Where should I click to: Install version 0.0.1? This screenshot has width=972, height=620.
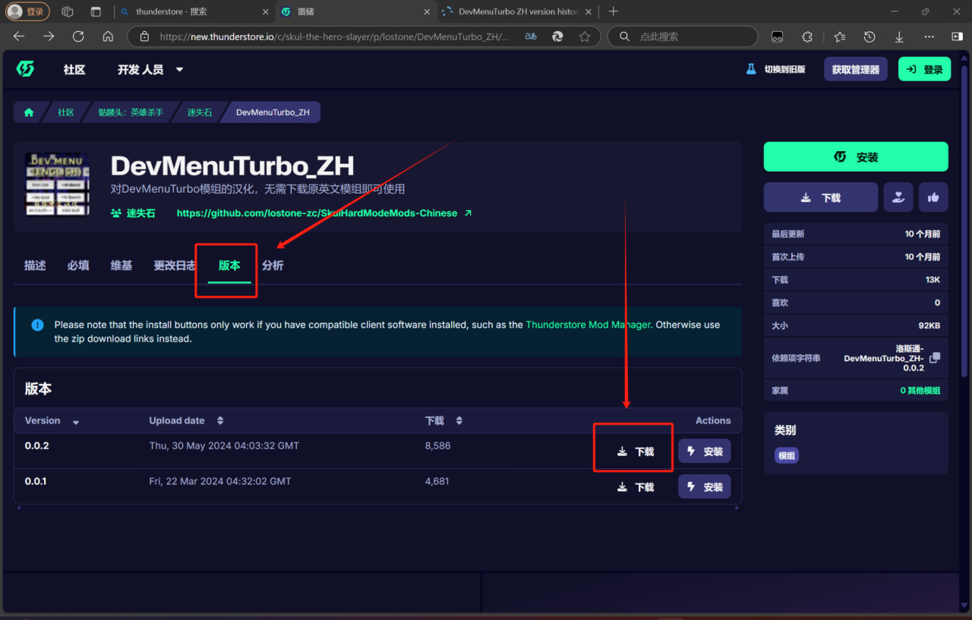(705, 486)
